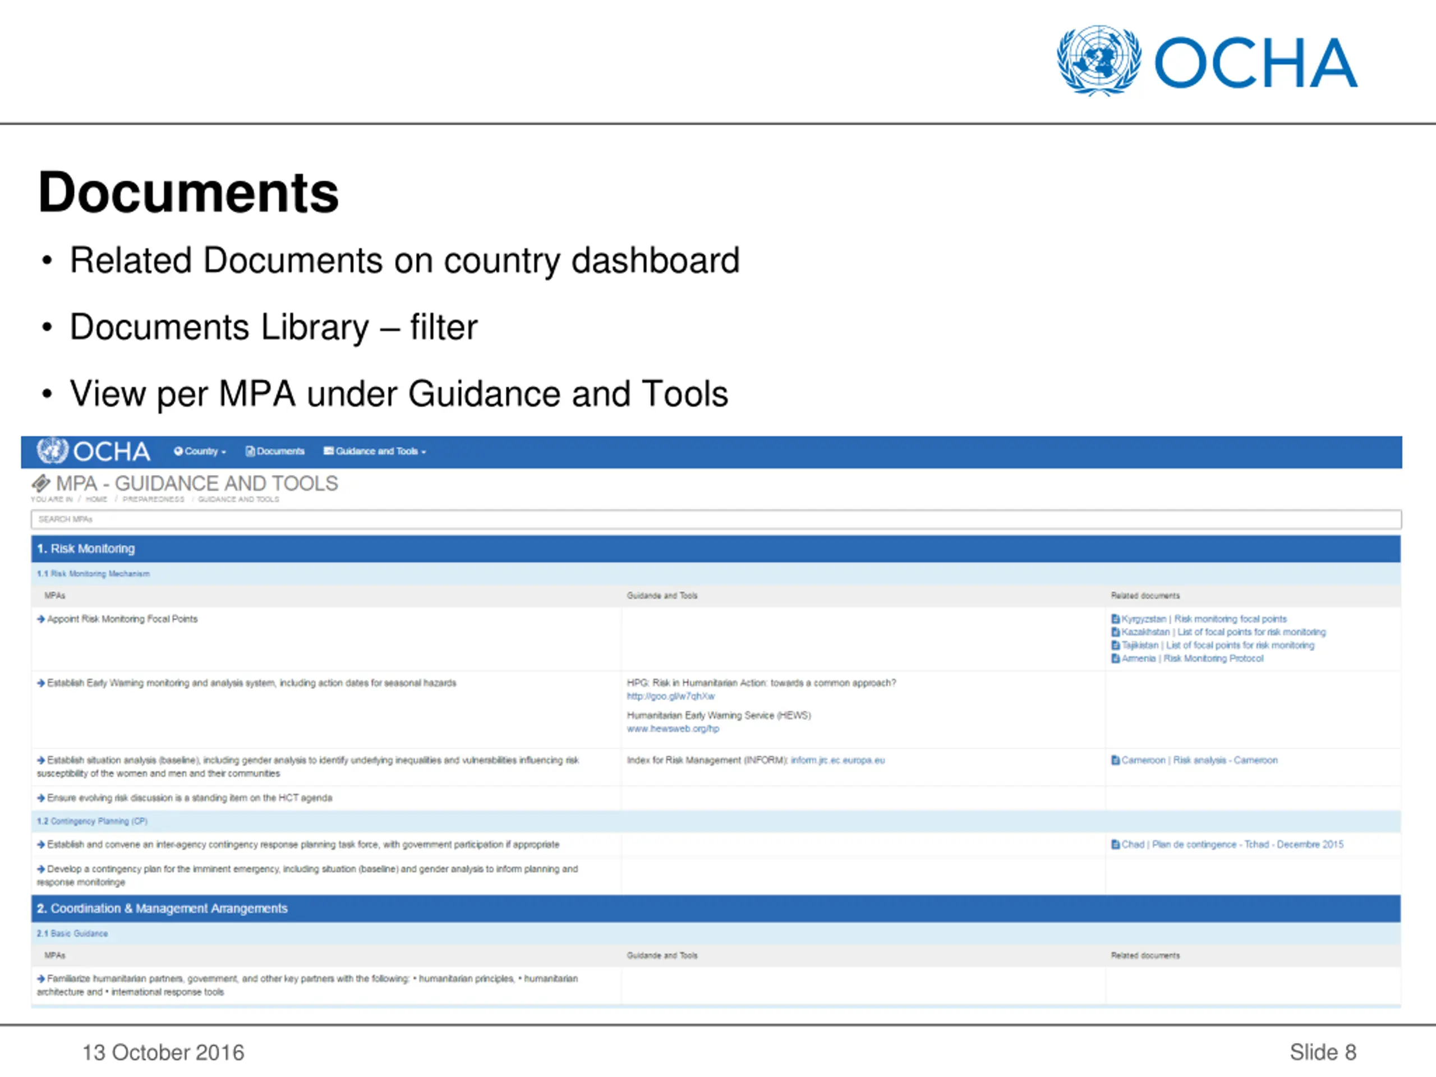Click arrow icon beside Ensure evolving risk discussion

[41, 798]
